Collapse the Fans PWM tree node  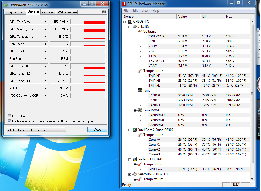(135, 110)
